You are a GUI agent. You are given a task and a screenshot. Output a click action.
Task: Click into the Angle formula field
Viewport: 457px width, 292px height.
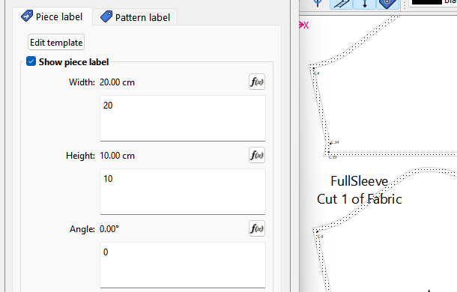183,265
